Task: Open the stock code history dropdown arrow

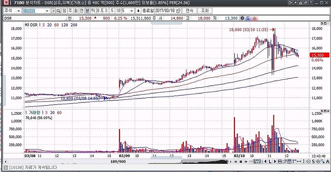Action: 47,11
